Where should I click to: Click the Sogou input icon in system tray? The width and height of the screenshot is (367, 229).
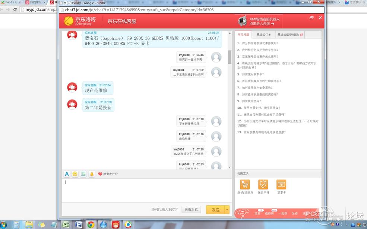tap(333, 225)
